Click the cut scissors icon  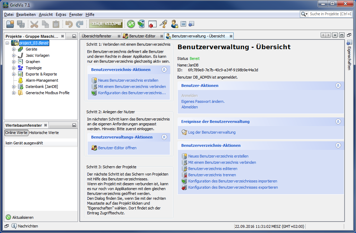click(x=34, y=24)
